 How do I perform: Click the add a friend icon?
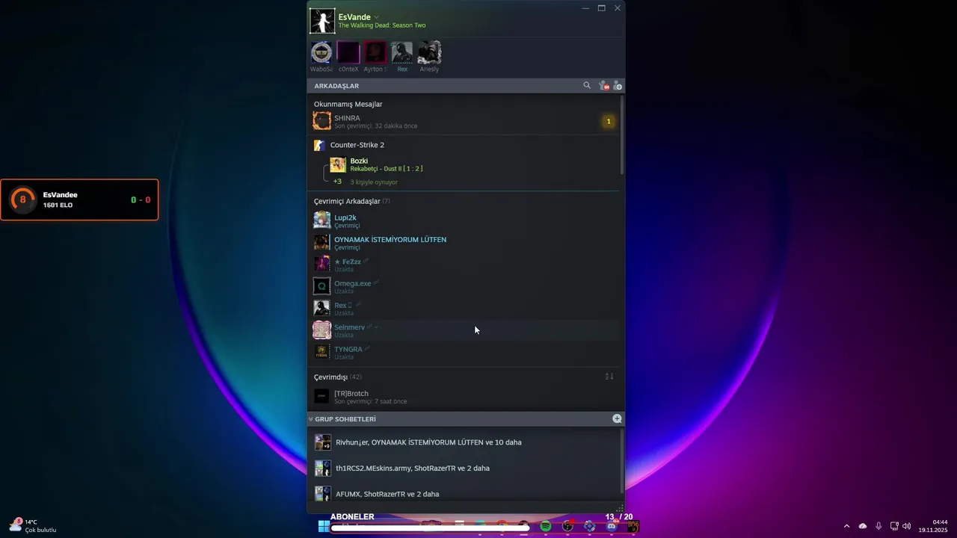coord(617,85)
